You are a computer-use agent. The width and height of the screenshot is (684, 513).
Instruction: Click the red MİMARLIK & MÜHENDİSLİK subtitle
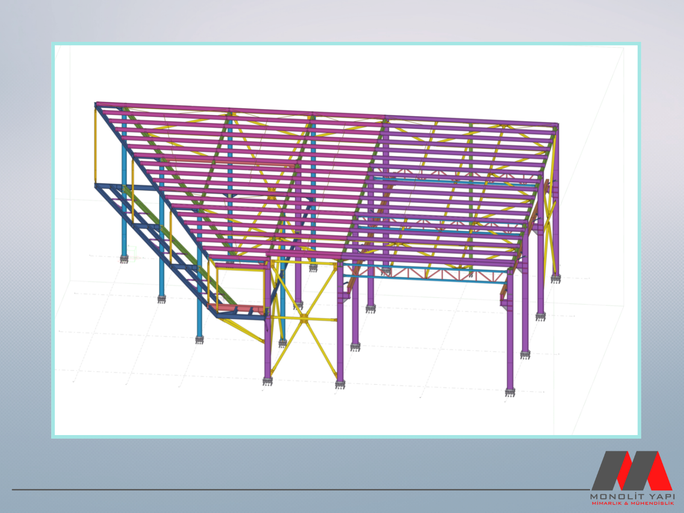click(632, 503)
